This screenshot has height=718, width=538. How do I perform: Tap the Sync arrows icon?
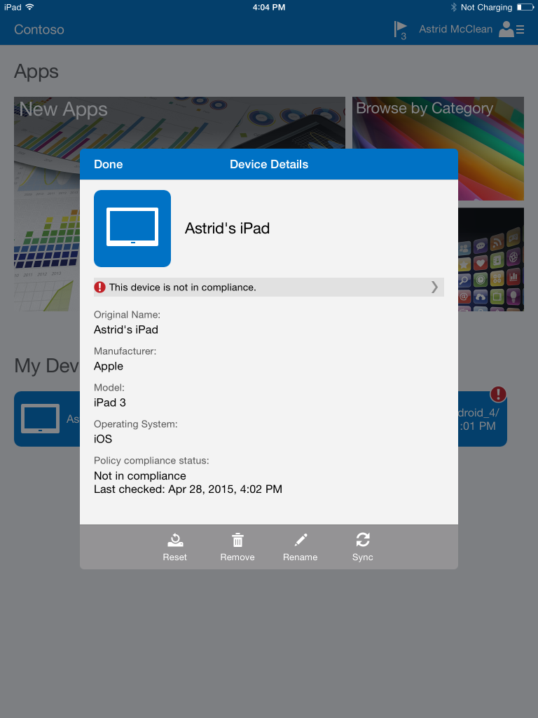[363, 541]
